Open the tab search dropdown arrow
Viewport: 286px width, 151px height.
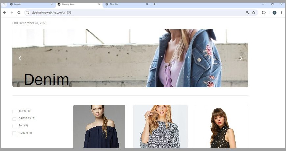coord(4,4)
